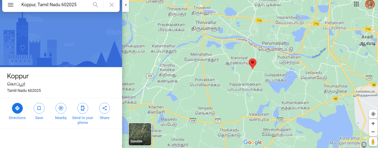The image size is (378, 148).
Task: Search Nearby places icon
Action: coord(61,108)
